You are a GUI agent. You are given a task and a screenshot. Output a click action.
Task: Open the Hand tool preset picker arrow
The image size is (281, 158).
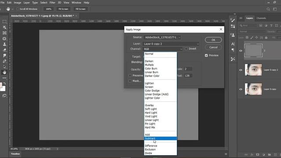click(x=13, y=9)
